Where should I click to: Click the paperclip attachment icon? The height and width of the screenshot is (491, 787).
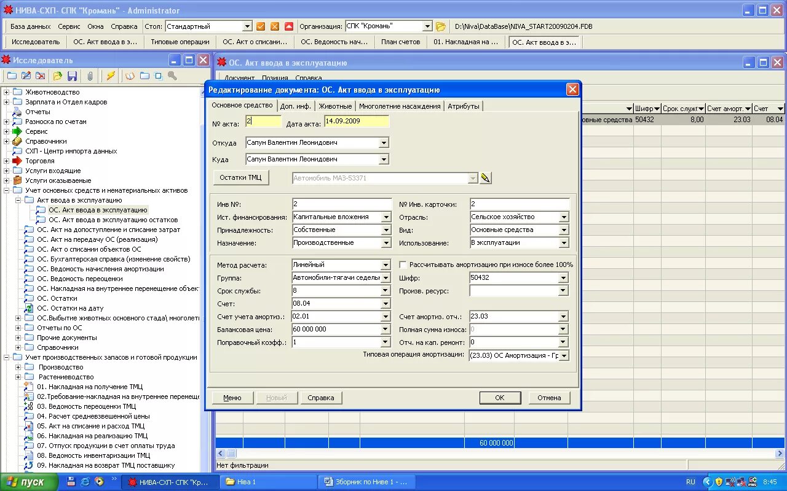[x=90, y=76]
